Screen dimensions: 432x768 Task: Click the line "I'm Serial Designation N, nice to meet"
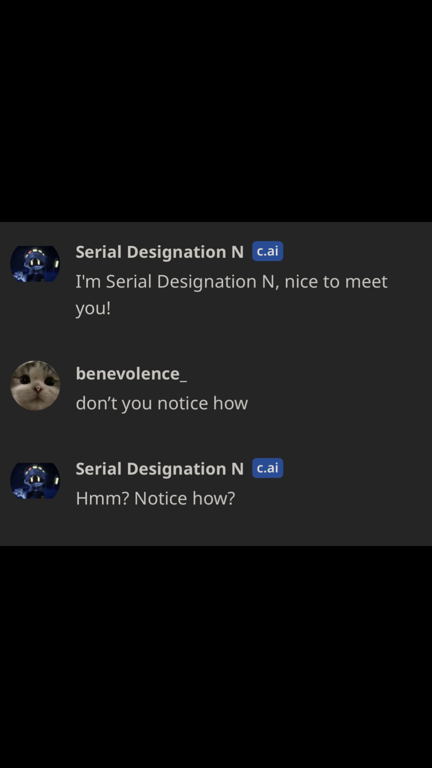232,281
